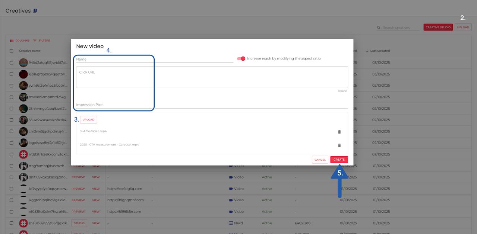The image size is (477, 234).
Task: Preview the ixggrob1pqibdvlgax9d creative
Action: [78, 200]
